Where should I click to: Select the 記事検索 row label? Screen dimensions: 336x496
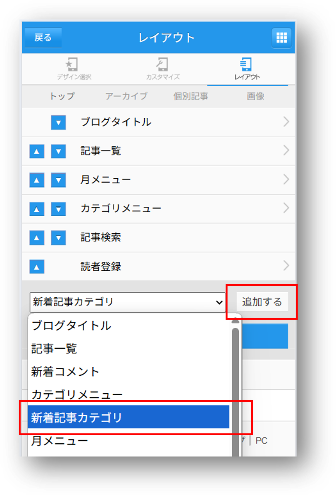point(101,238)
